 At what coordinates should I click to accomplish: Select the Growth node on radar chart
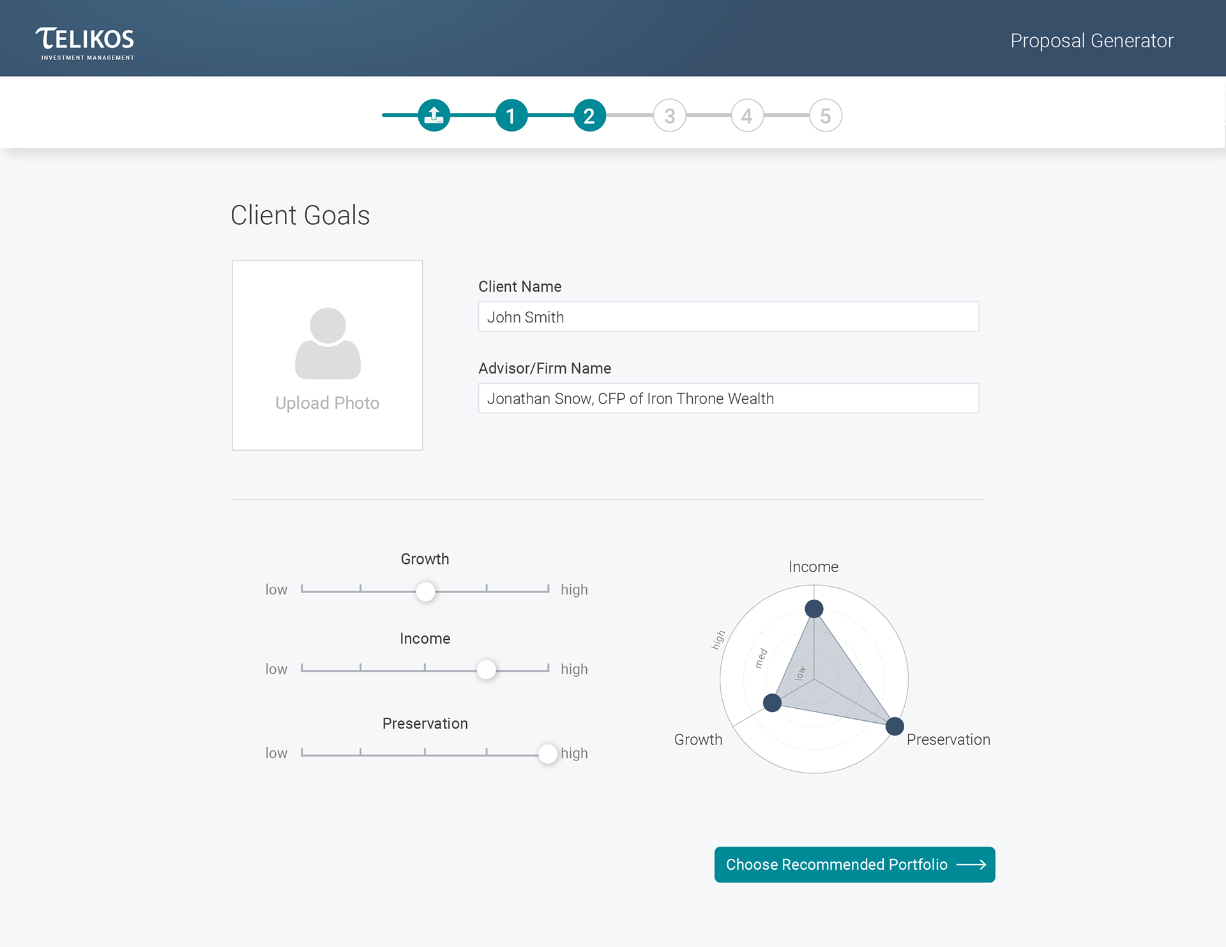point(772,702)
